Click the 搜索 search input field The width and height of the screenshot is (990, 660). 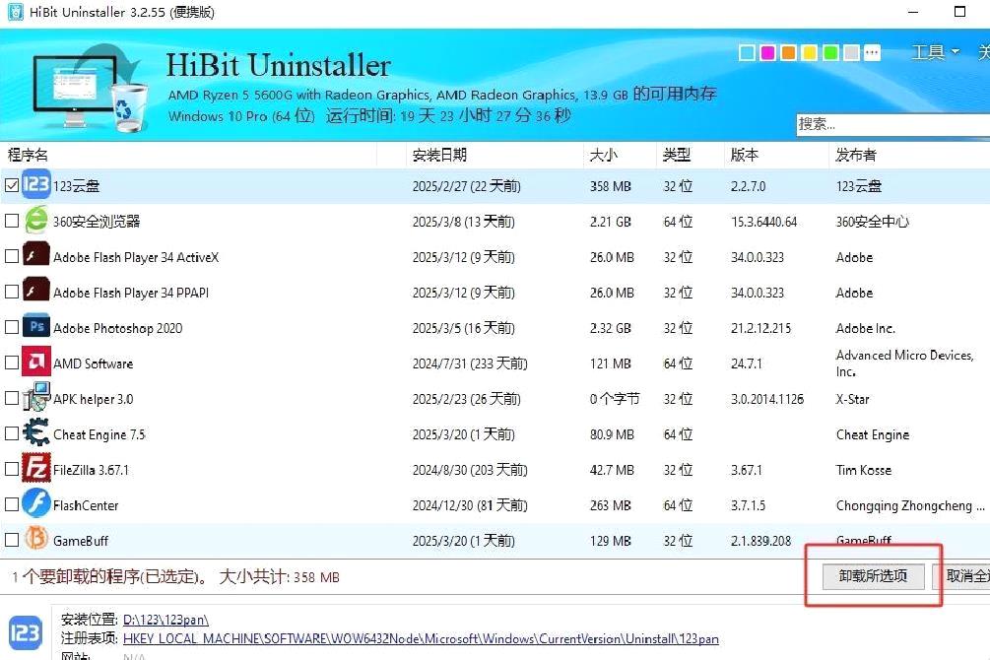(x=892, y=124)
